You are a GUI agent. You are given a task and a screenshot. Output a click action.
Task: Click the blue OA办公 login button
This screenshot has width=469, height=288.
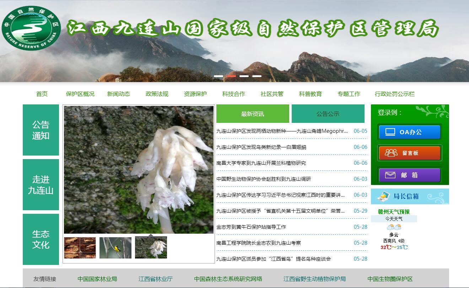pyautogui.click(x=410, y=132)
